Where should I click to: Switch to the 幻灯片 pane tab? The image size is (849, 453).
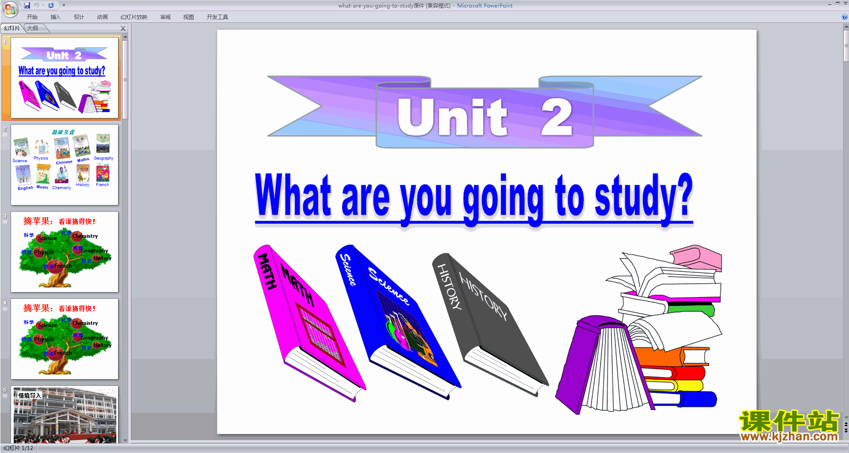[x=12, y=28]
